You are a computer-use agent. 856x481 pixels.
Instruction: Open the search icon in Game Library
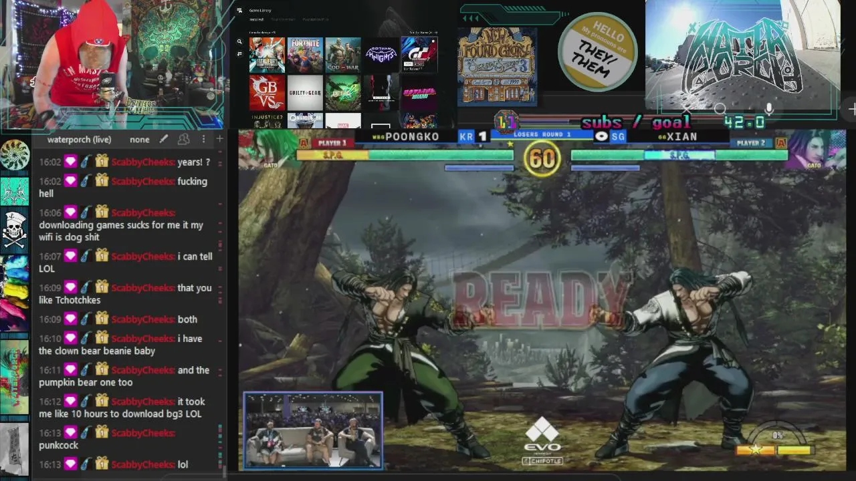click(239, 41)
